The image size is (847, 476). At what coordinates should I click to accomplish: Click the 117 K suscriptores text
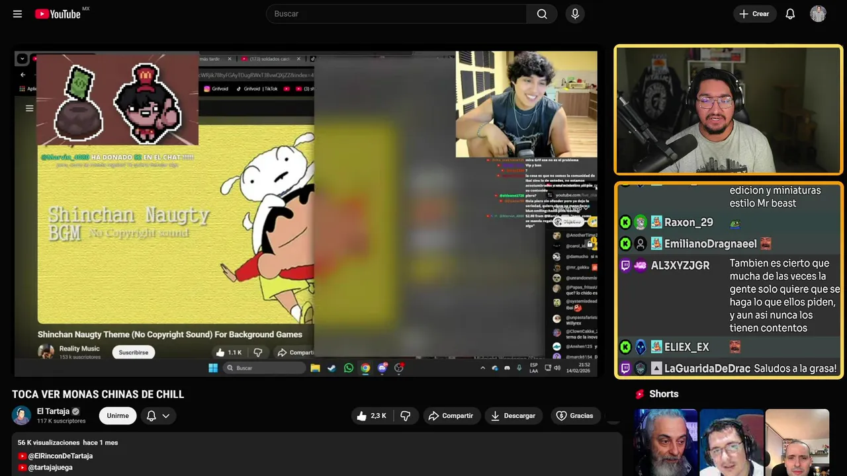[x=61, y=421]
